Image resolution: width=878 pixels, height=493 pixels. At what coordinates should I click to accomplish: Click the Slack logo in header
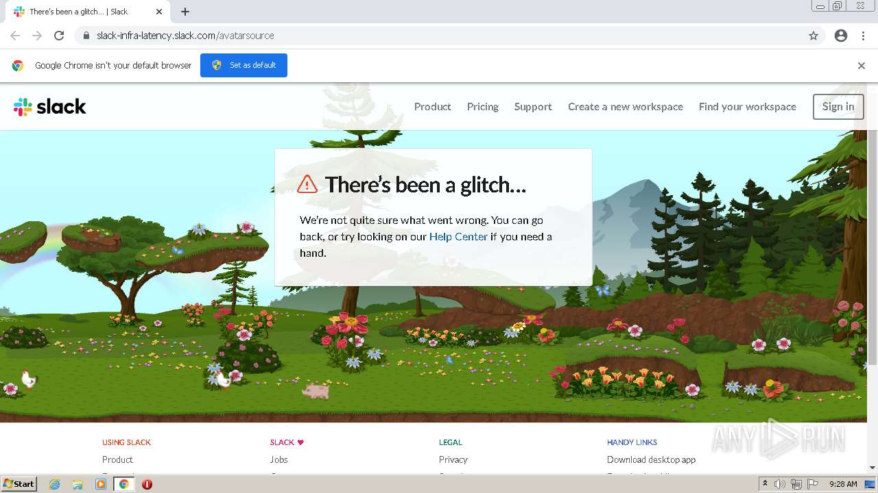pos(50,107)
